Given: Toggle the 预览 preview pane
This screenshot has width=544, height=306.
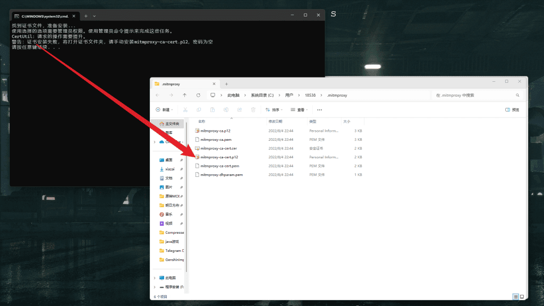Looking at the screenshot, I should pyautogui.click(x=512, y=110).
